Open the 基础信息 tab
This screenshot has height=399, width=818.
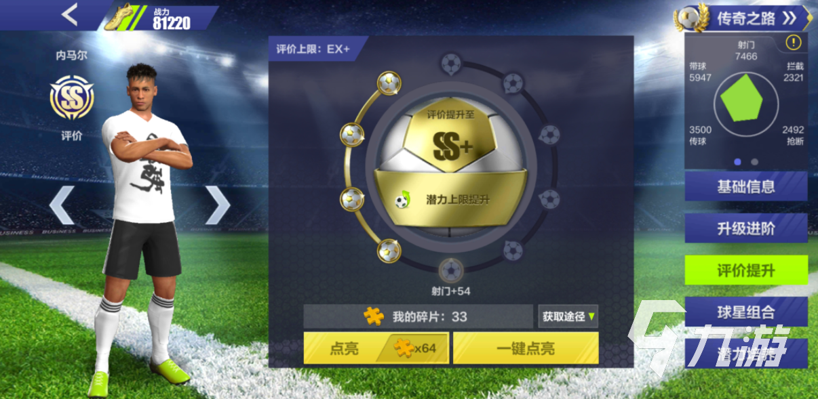tap(746, 186)
